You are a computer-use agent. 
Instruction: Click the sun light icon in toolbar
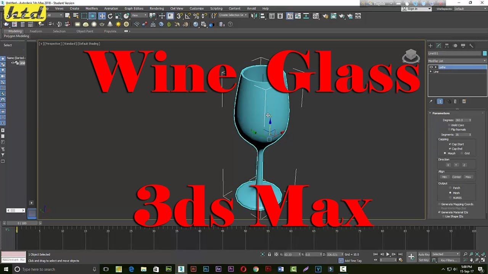point(119,24)
